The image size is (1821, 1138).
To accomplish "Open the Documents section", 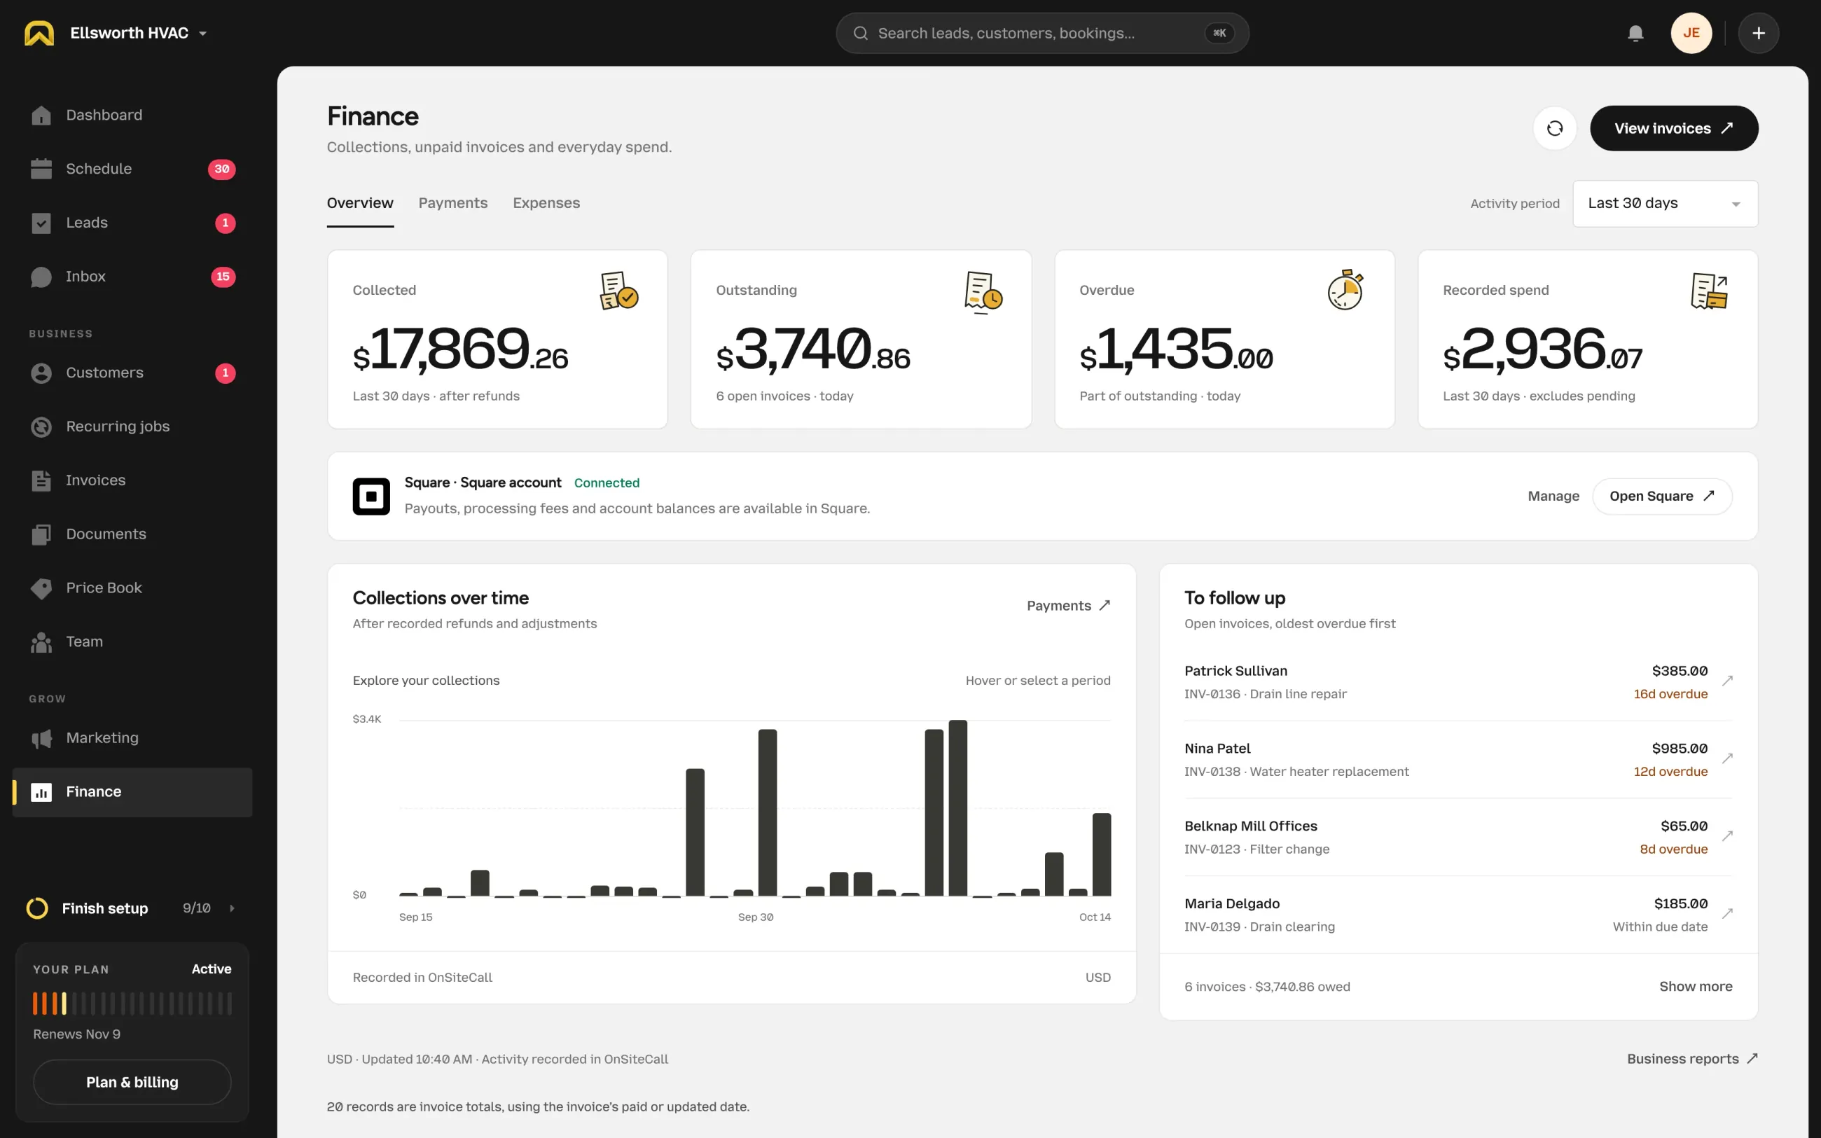I will tap(132, 534).
